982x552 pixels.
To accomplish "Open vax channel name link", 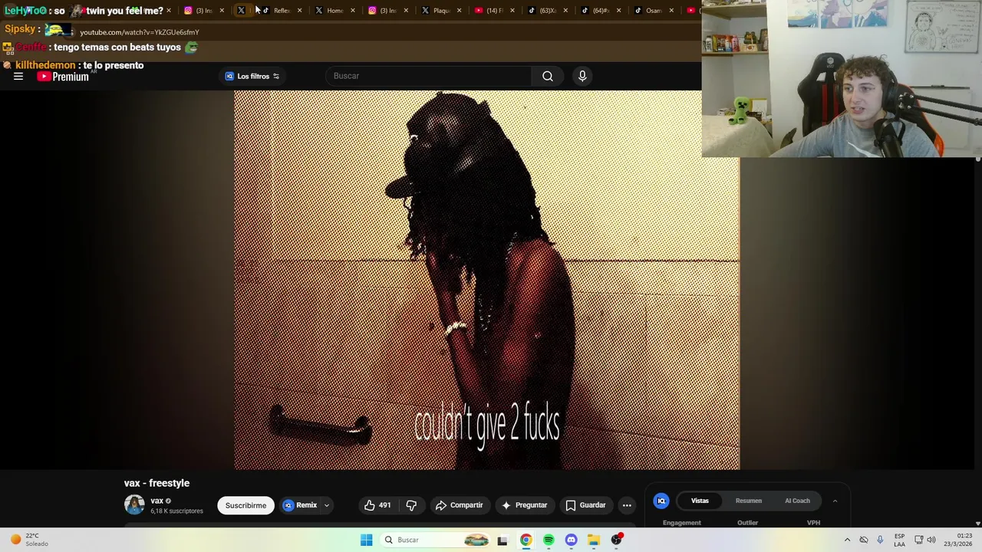I will tap(157, 501).
